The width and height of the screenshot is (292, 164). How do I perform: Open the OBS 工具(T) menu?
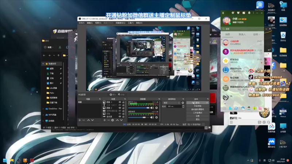point(131,23)
